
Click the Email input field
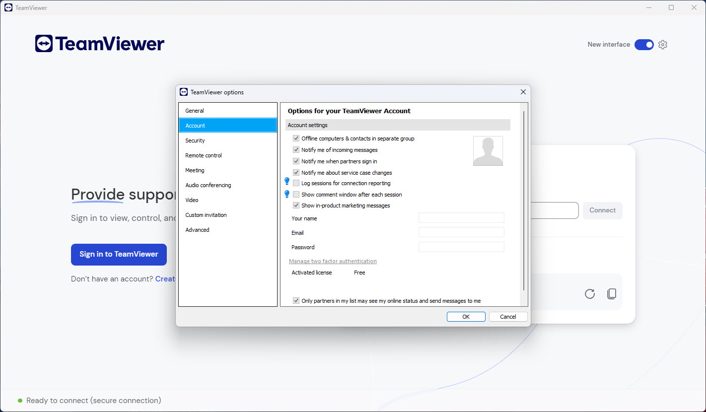pos(461,232)
